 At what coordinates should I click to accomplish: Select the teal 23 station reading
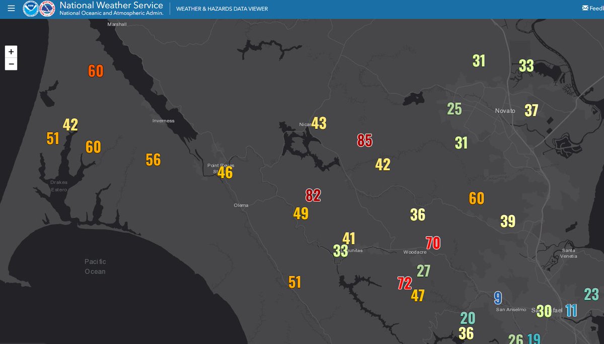[591, 294]
